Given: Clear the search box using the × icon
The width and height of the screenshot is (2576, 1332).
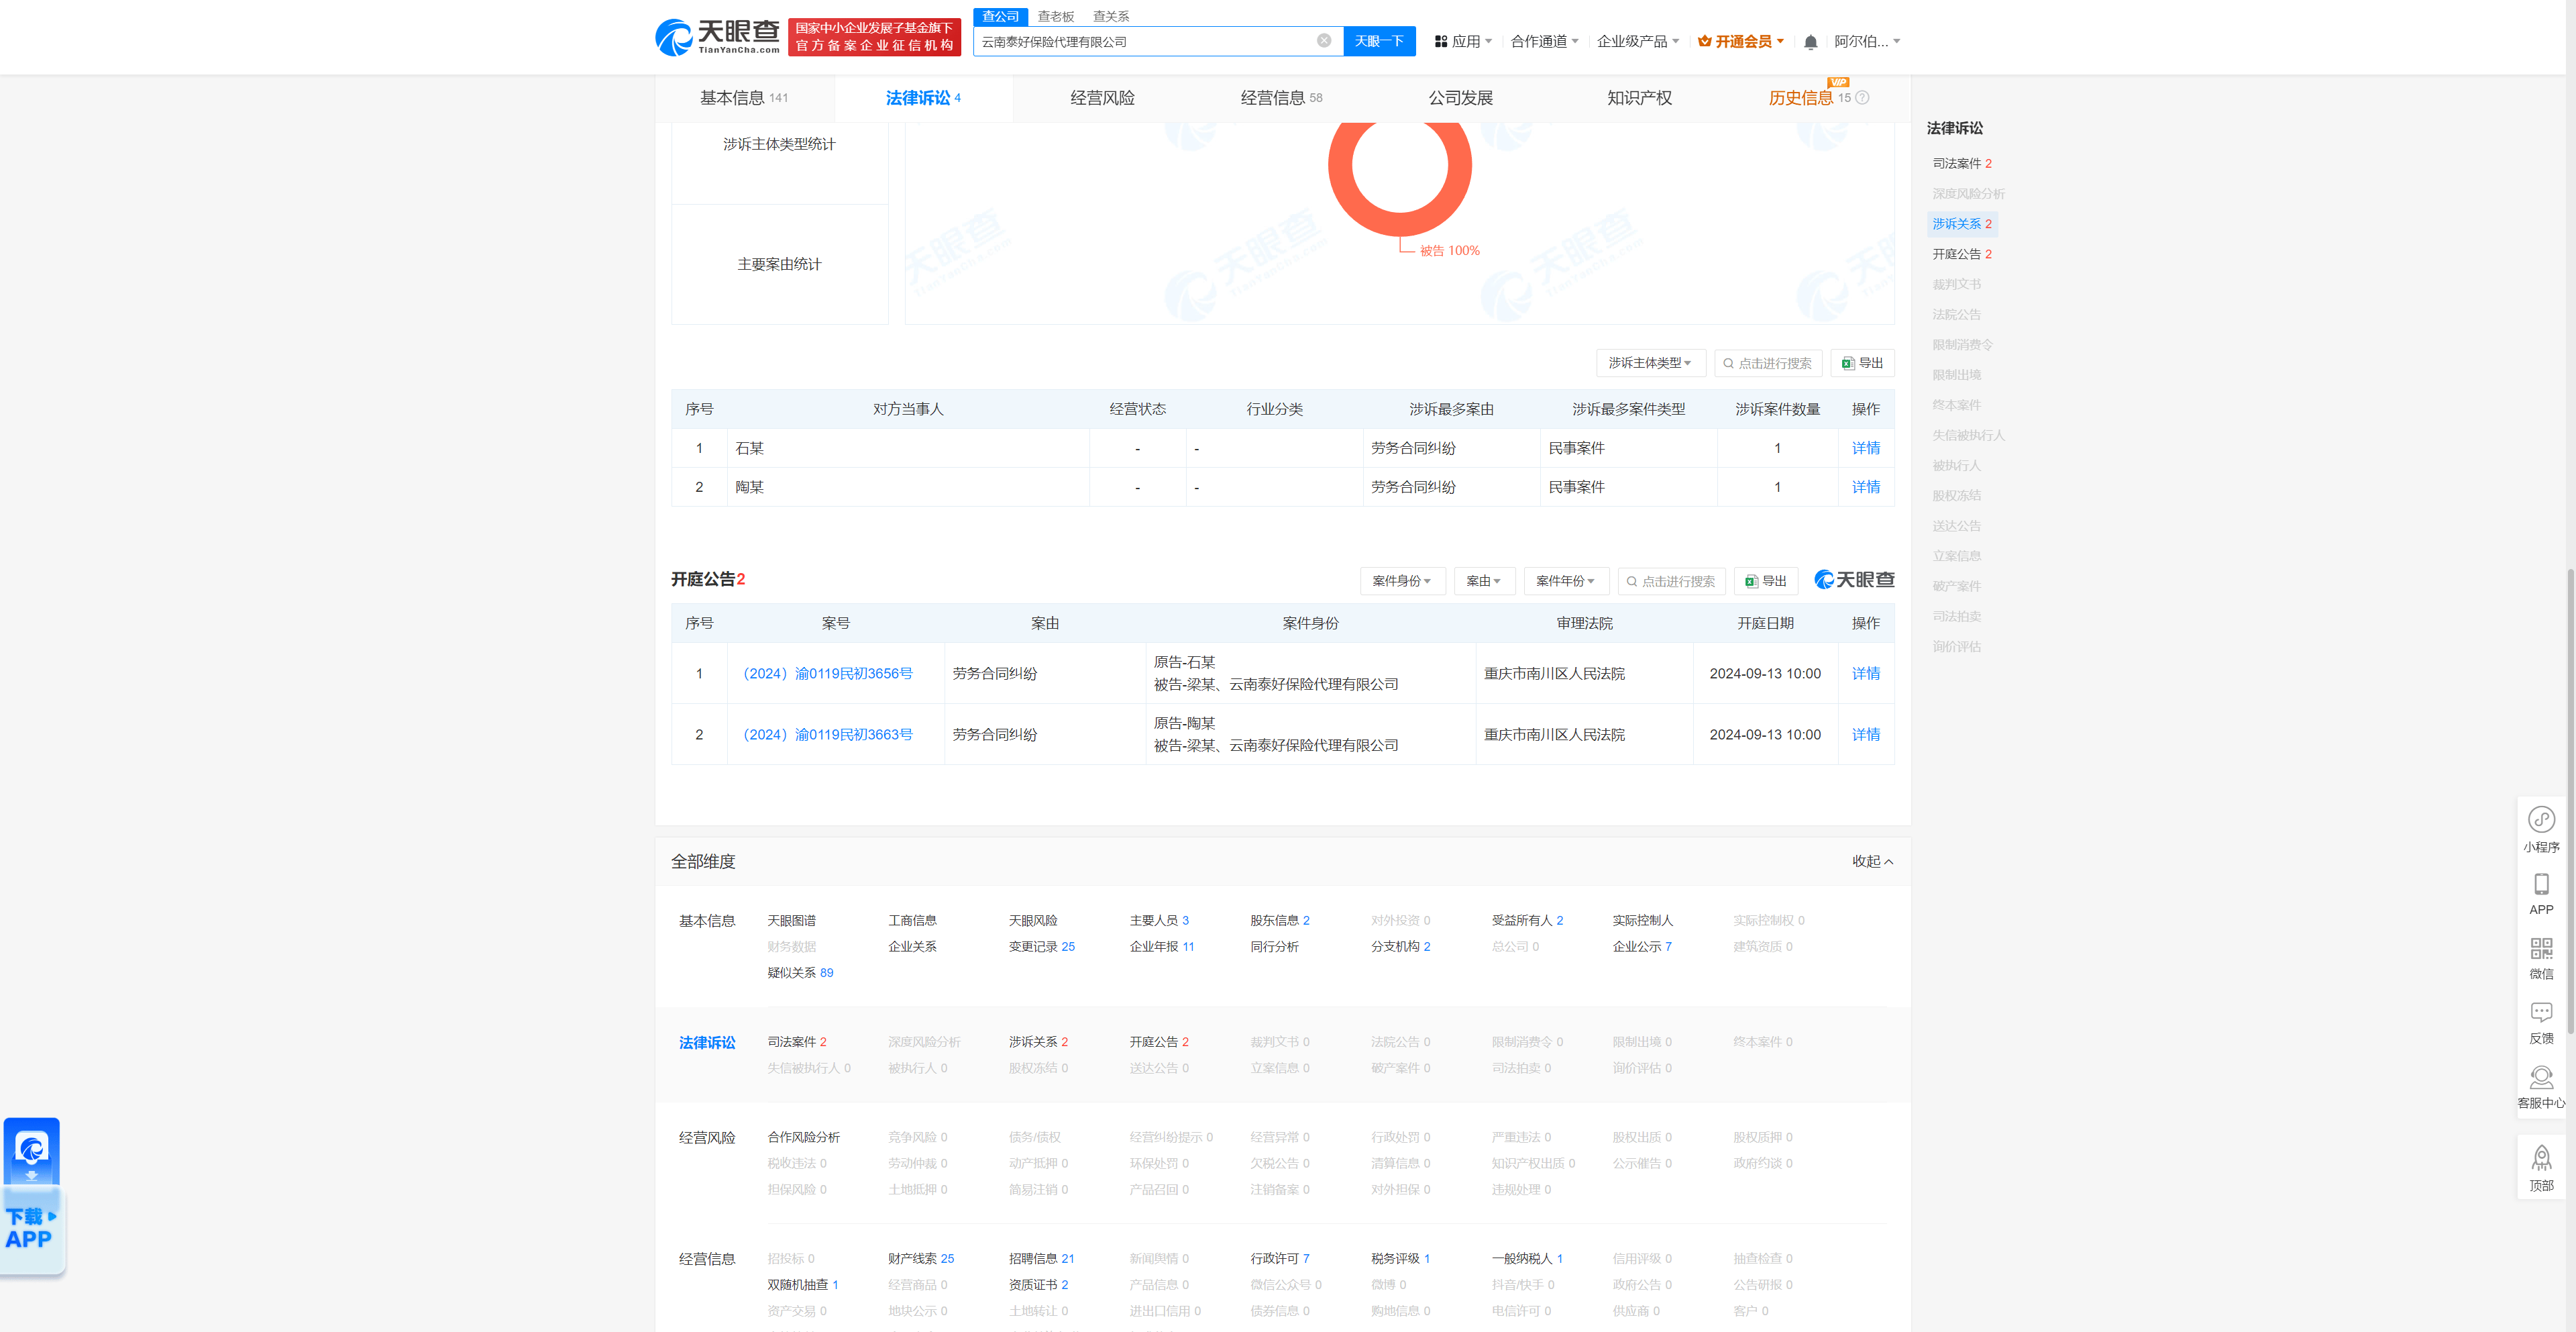Looking at the screenshot, I should [1325, 41].
